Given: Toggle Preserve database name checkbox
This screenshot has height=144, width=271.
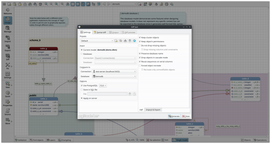Looking at the screenshot, I should [140, 53].
